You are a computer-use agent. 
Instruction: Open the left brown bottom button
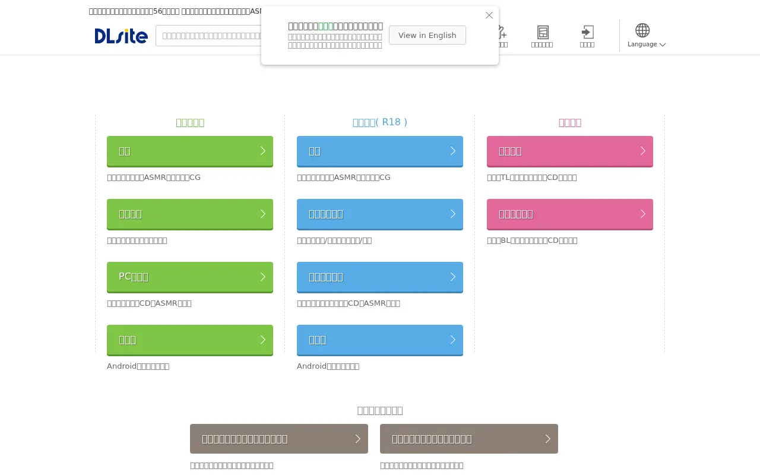(x=279, y=439)
